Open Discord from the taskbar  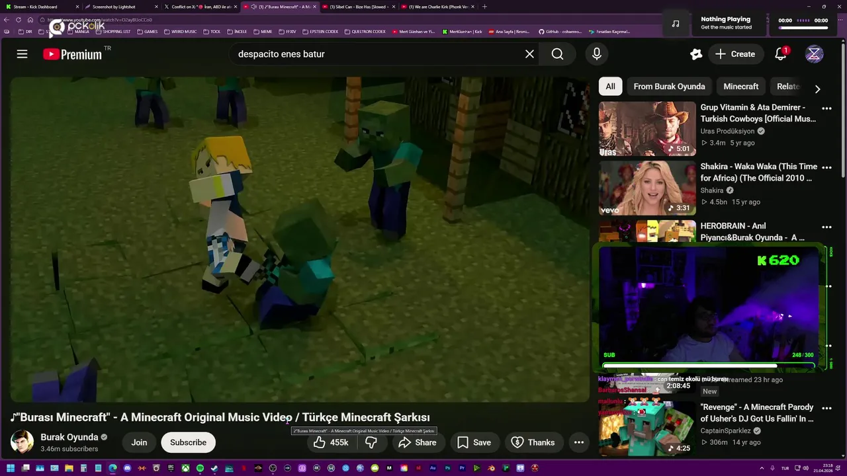(127, 468)
